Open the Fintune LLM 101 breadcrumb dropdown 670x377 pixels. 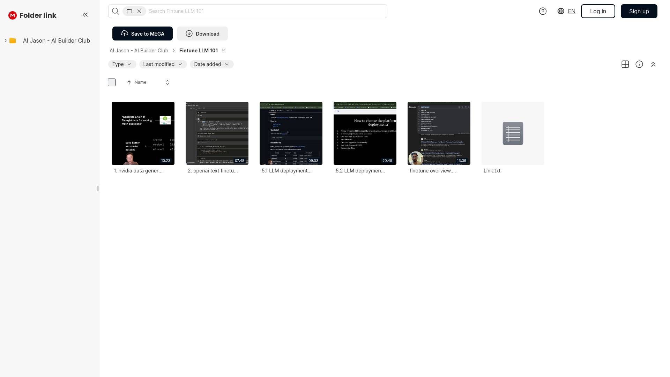click(x=224, y=51)
